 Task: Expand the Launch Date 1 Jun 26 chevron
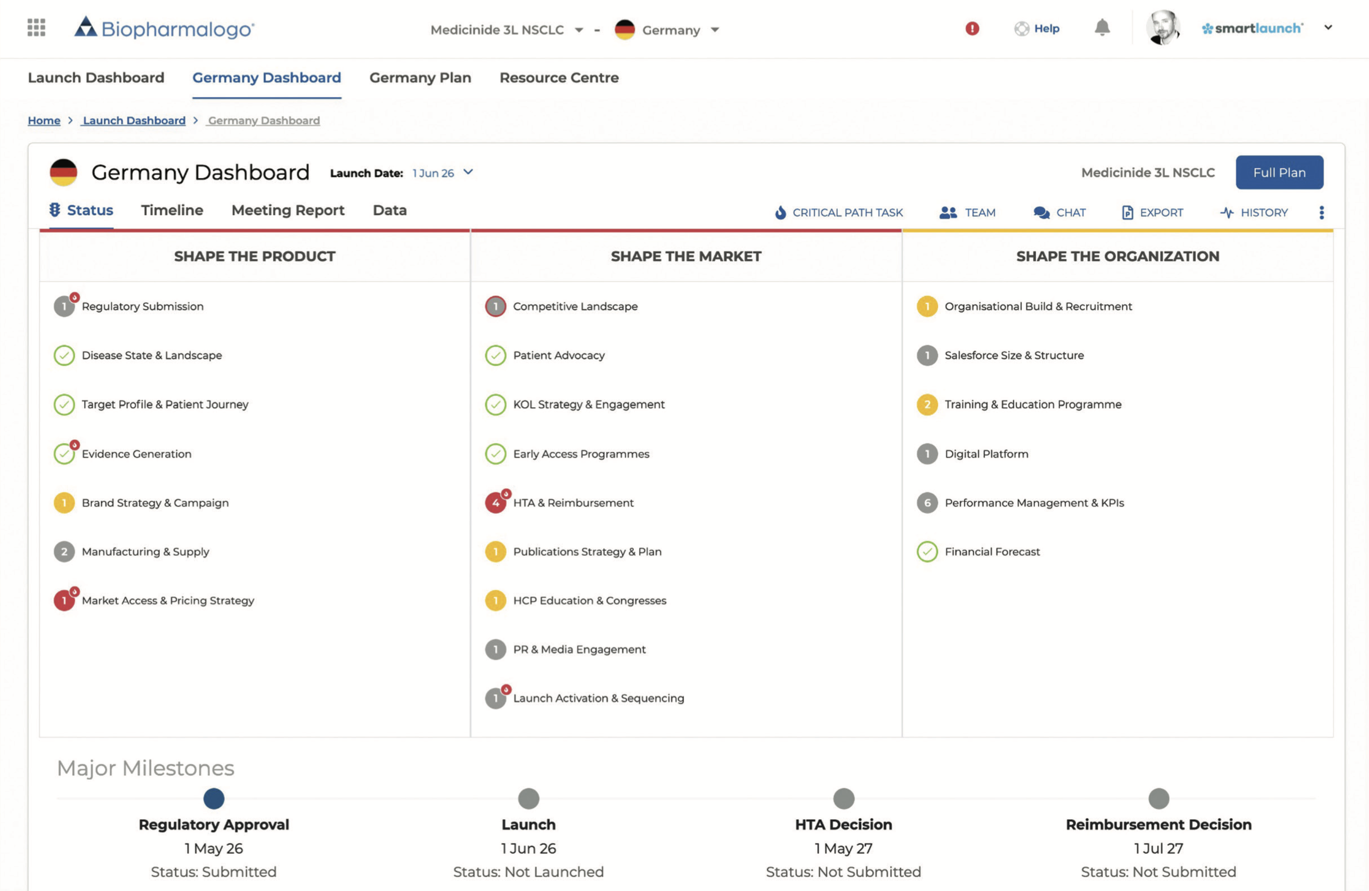pos(468,172)
